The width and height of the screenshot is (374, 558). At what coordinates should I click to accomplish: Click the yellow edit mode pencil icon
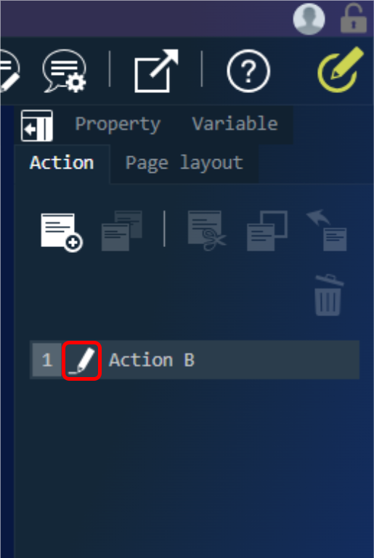[x=341, y=70]
